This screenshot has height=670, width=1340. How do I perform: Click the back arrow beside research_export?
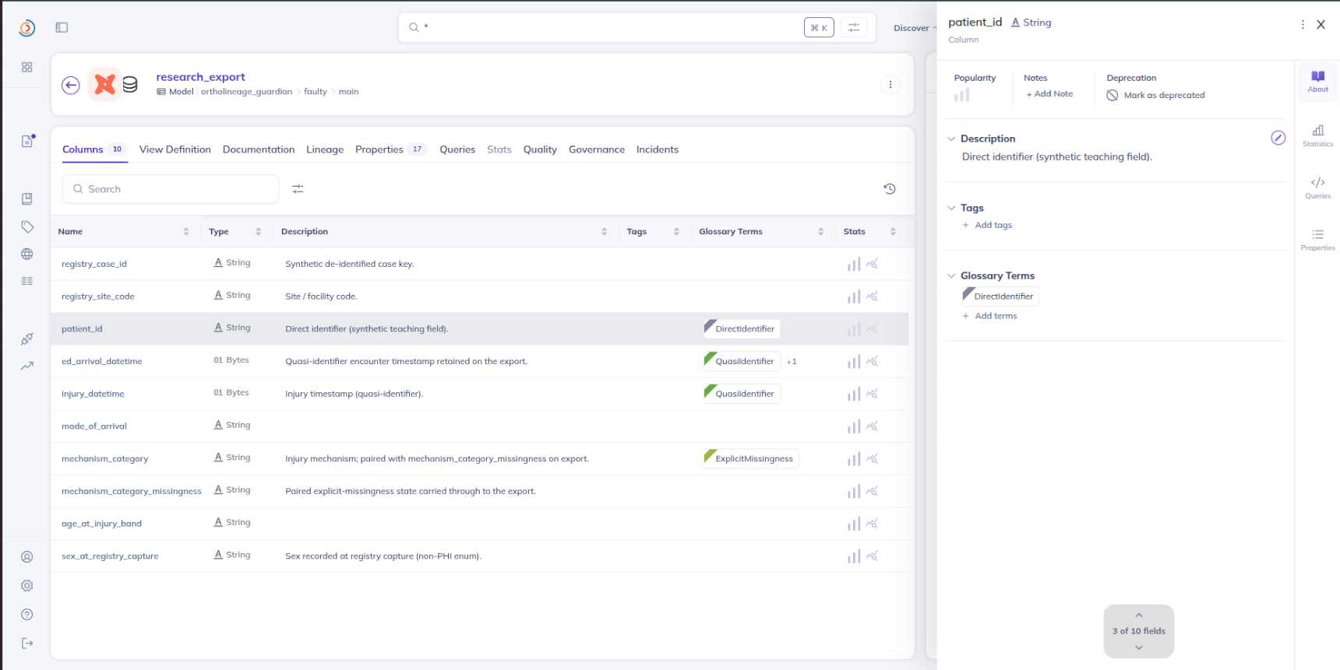click(x=71, y=85)
